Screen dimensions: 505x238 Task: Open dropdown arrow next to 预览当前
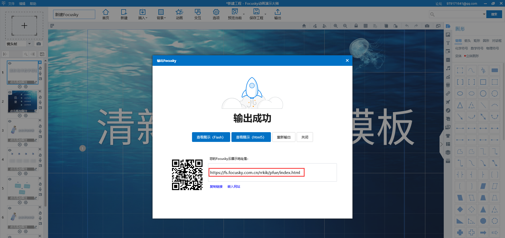pos(244,14)
